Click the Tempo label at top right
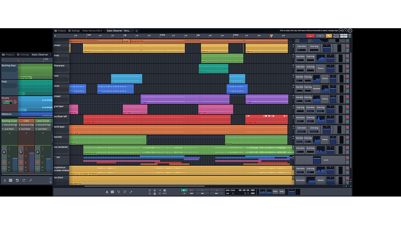401x225 pixels. [336, 35]
